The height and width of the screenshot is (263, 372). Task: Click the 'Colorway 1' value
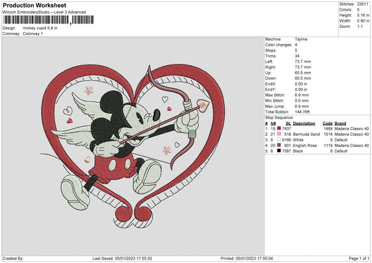tap(33, 33)
